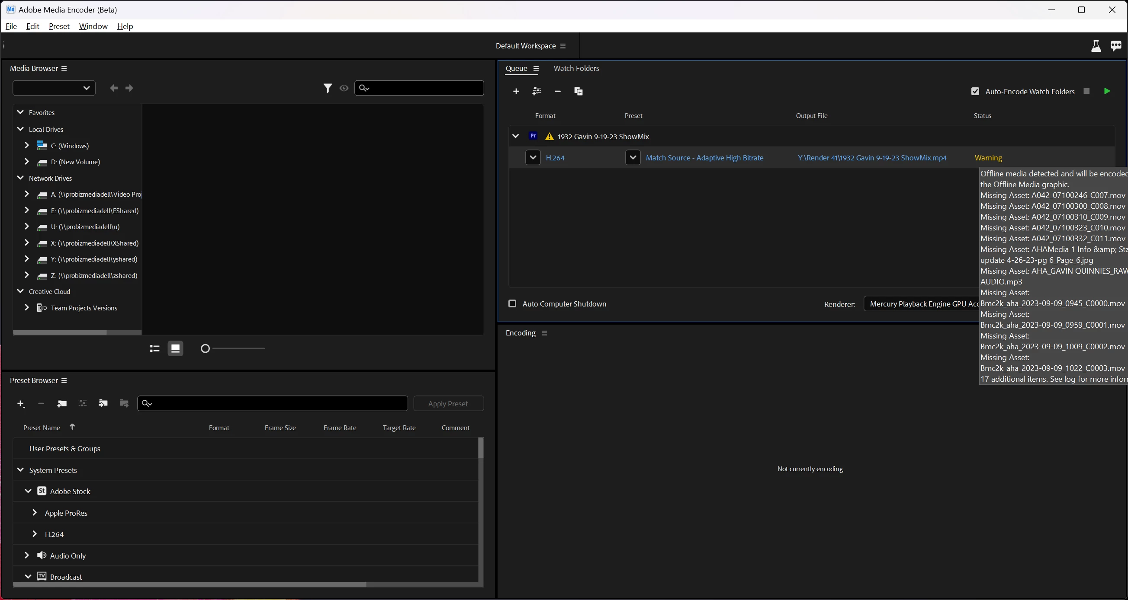
Task: Click the Stop Queue square icon
Action: [1086, 91]
